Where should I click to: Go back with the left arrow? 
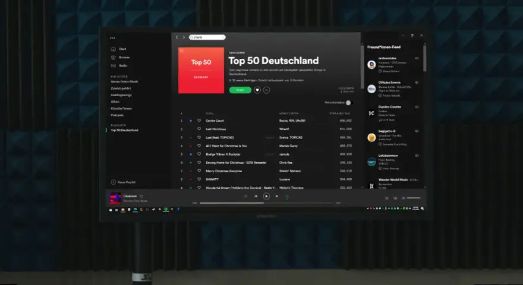[x=177, y=37]
